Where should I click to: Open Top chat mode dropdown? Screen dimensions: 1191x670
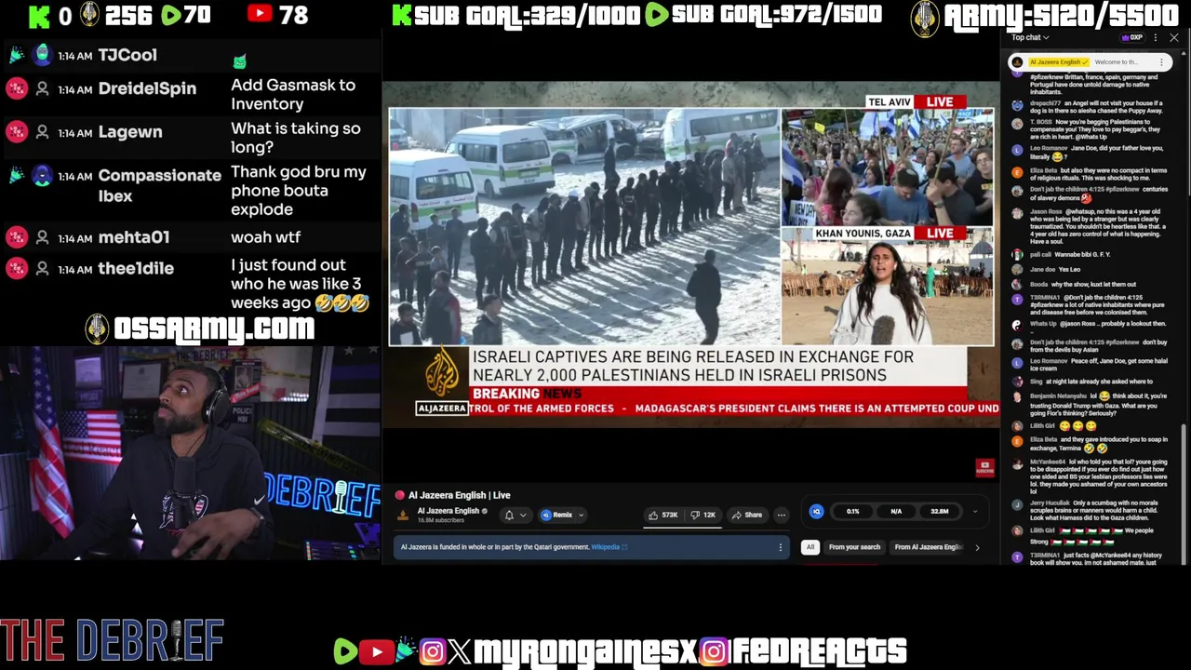tap(1030, 37)
